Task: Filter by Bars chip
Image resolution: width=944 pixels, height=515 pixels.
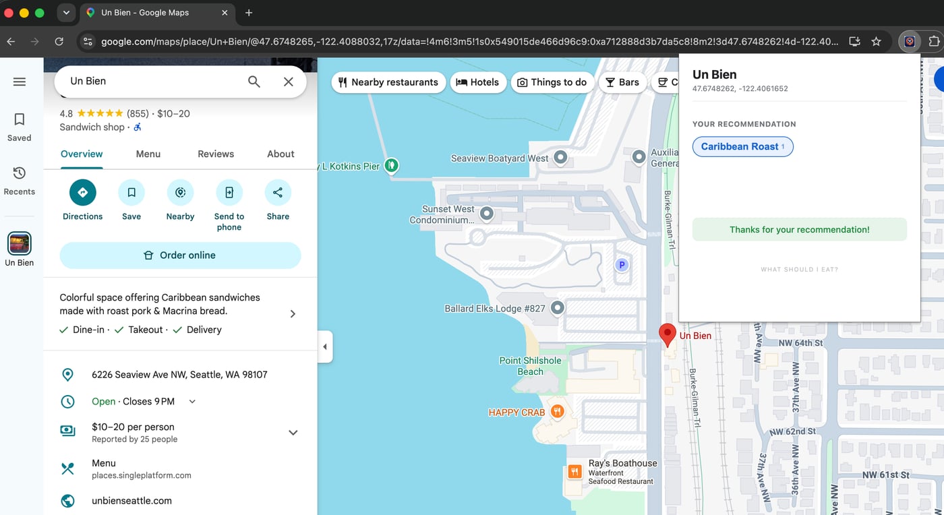Action: (x=622, y=82)
